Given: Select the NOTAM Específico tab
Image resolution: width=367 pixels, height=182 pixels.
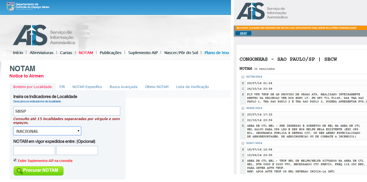Looking at the screenshot, I should [87, 87].
